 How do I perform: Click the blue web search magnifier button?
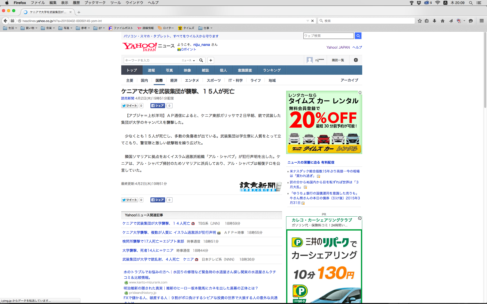coord(358,36)
